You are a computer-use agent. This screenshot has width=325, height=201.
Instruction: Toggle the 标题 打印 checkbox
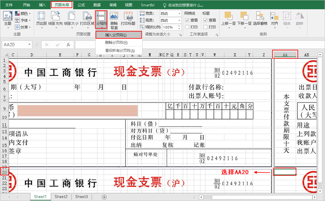point(206,27)
